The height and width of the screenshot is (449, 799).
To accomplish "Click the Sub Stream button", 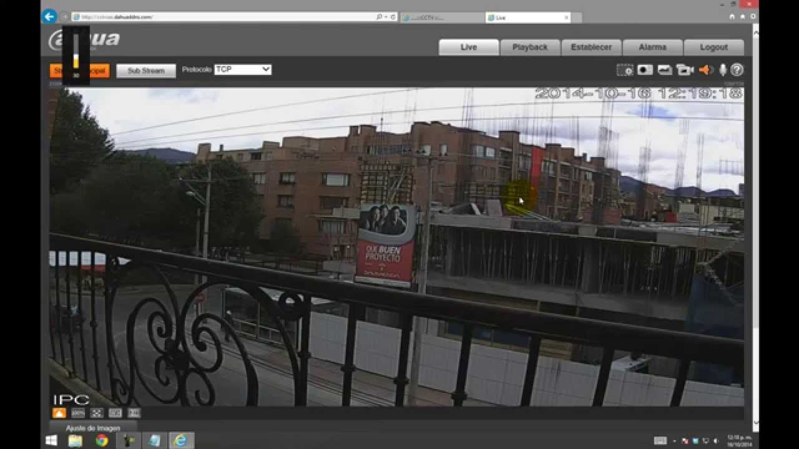I will click(146, 71).
